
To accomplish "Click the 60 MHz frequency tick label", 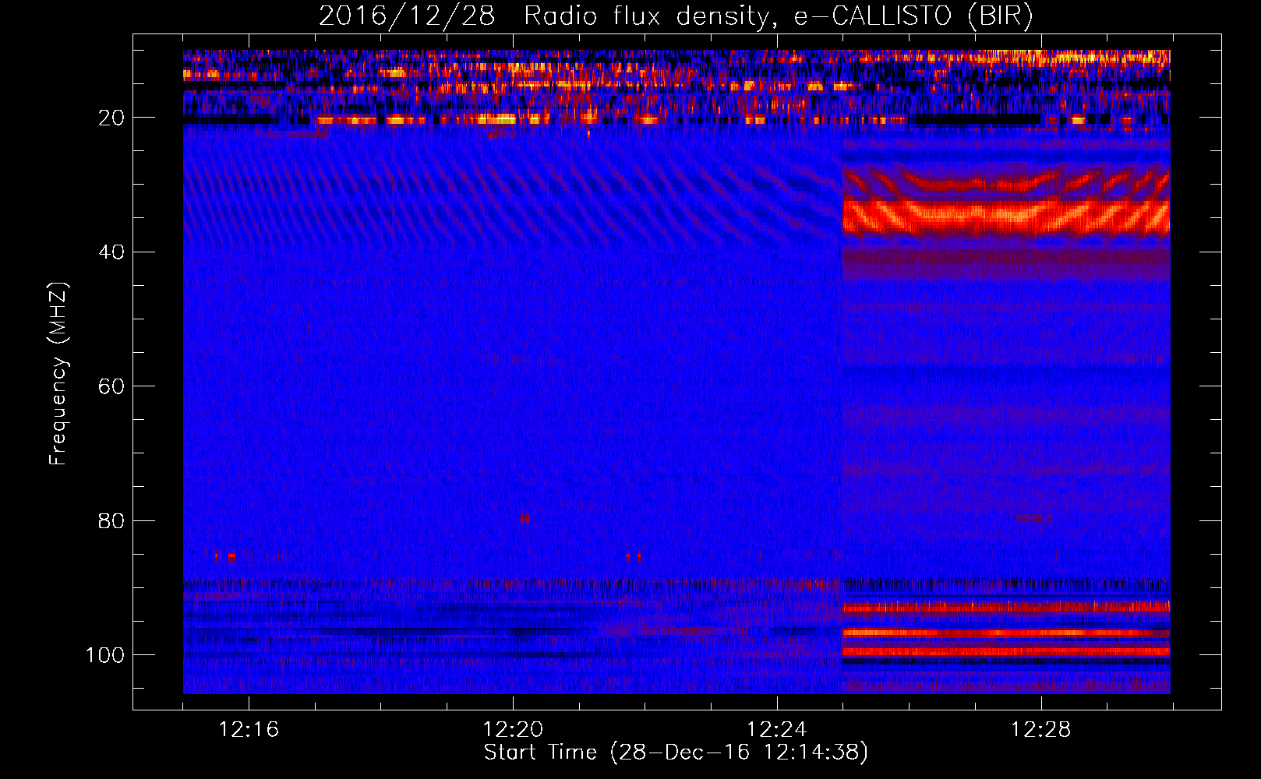I will [111, 386].
